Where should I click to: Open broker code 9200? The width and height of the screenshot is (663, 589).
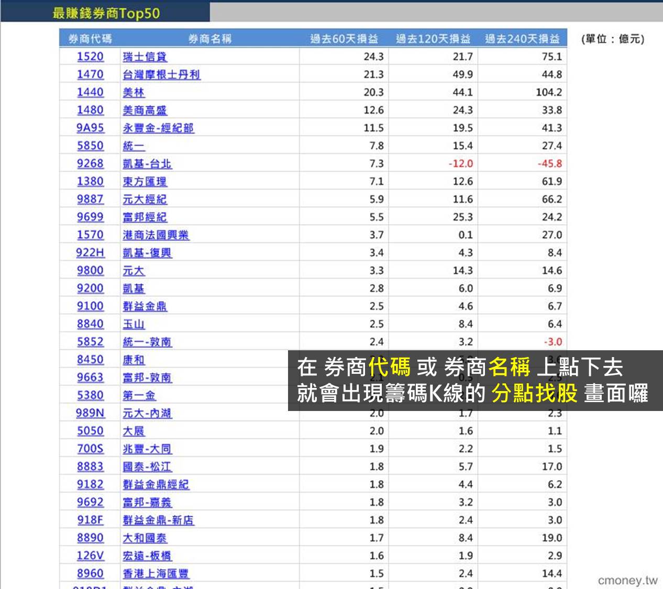point(90,288)
